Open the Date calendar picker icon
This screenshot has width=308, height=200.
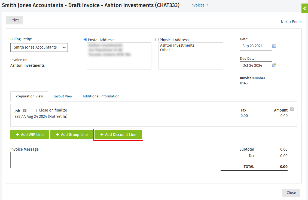(274, 46)
